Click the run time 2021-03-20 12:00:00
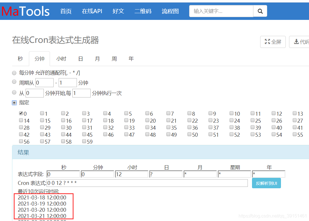The width and height of the screenshot is (309, 221). pos(42,210)
